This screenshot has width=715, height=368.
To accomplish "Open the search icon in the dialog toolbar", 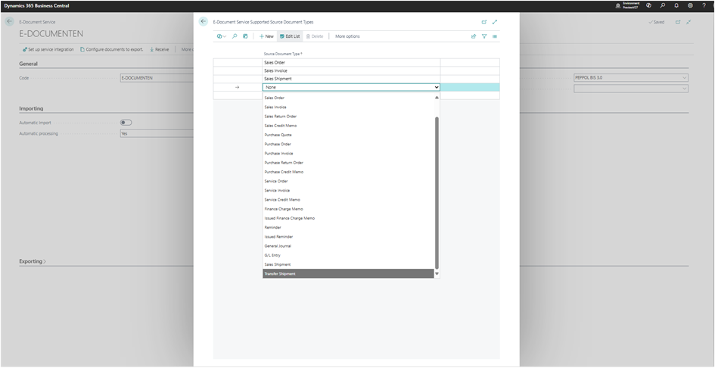I will (x=235, y=36).
